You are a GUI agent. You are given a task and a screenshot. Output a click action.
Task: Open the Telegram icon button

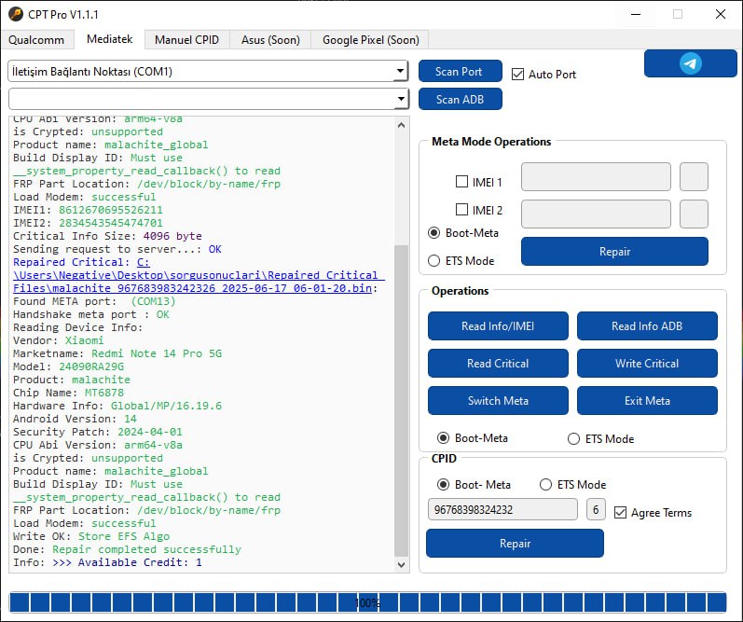(690, 63)
